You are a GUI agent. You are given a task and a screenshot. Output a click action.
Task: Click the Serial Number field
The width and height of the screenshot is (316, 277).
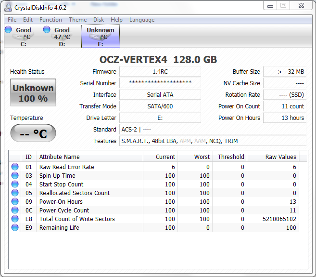tap(160, 83)
